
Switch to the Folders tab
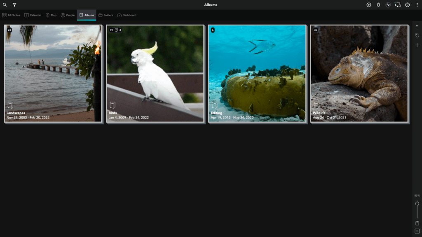105,15
